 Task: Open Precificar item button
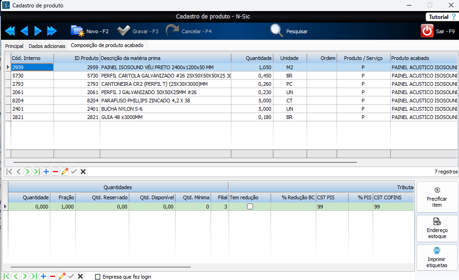point(437,197)
